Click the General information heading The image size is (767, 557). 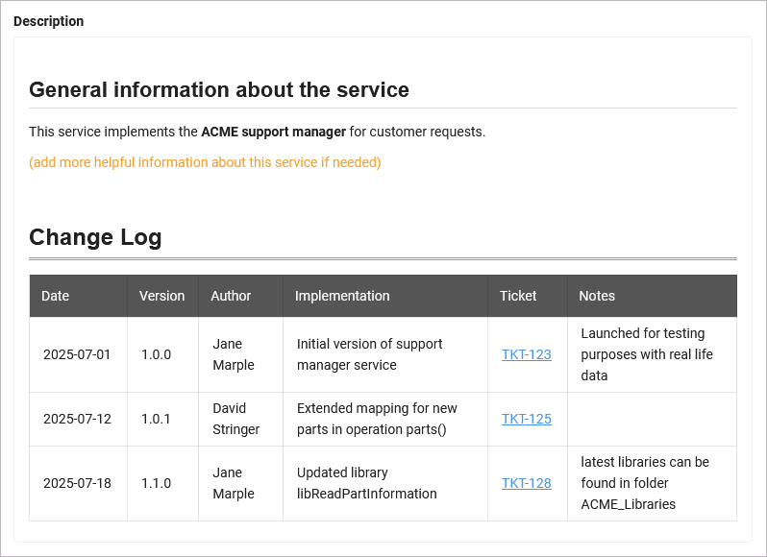[x=219, y=89]
